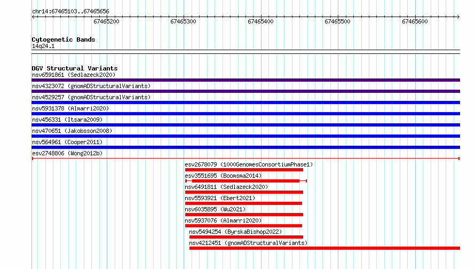The width and height of the screenshot is (475, 269).
Task: Select the DGV Structural Variants track title
Action: click(x=75, y=68)
